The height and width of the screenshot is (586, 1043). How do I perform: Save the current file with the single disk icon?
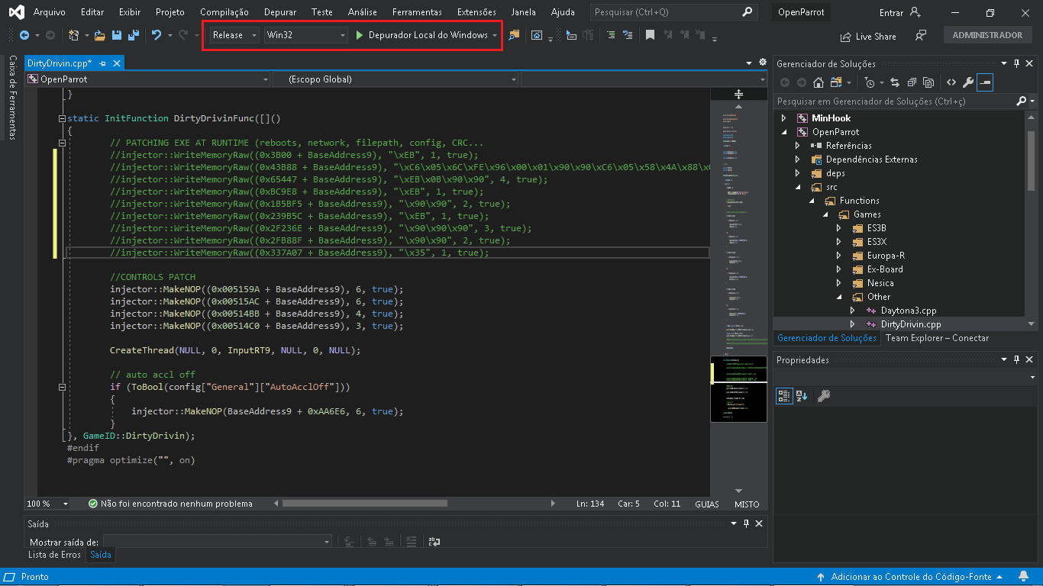point(117,35)
